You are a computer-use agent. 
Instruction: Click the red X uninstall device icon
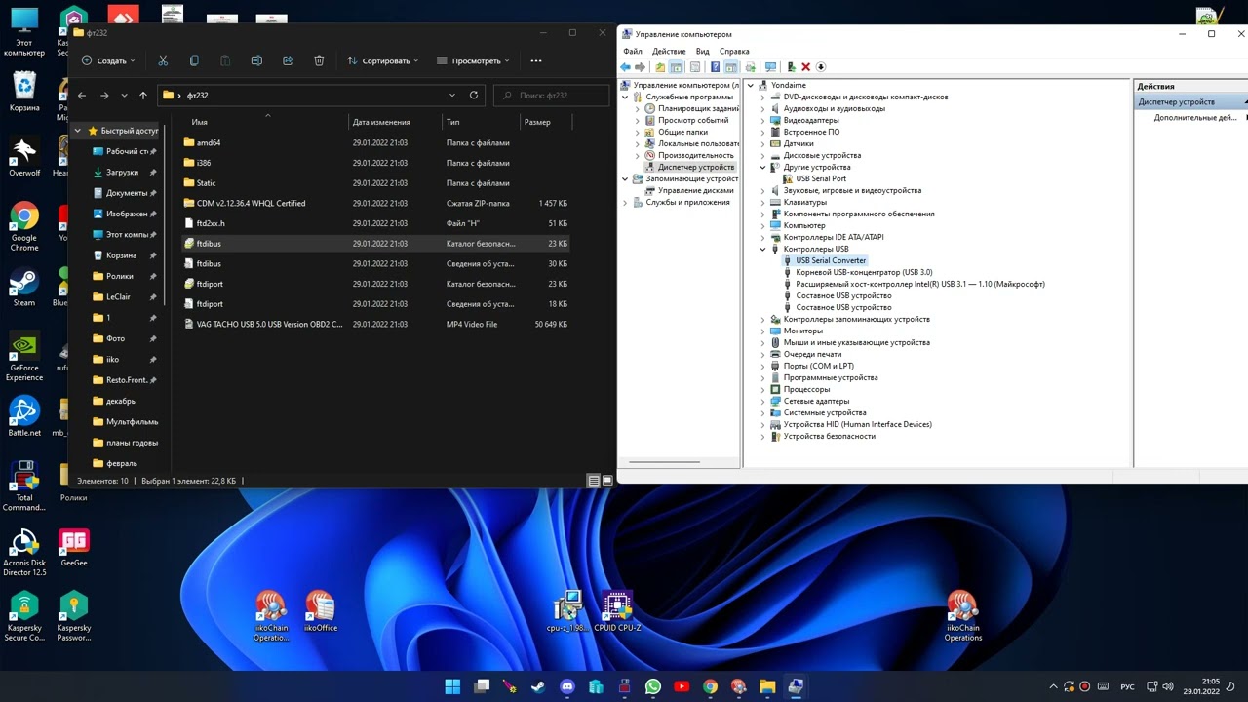(x=805, y=67)
